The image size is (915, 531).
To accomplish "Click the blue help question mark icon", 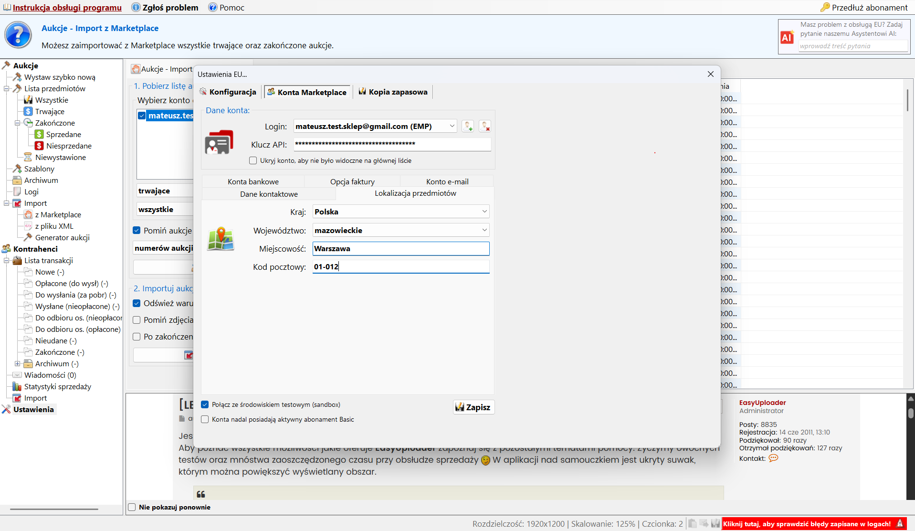I will [18, 35].
